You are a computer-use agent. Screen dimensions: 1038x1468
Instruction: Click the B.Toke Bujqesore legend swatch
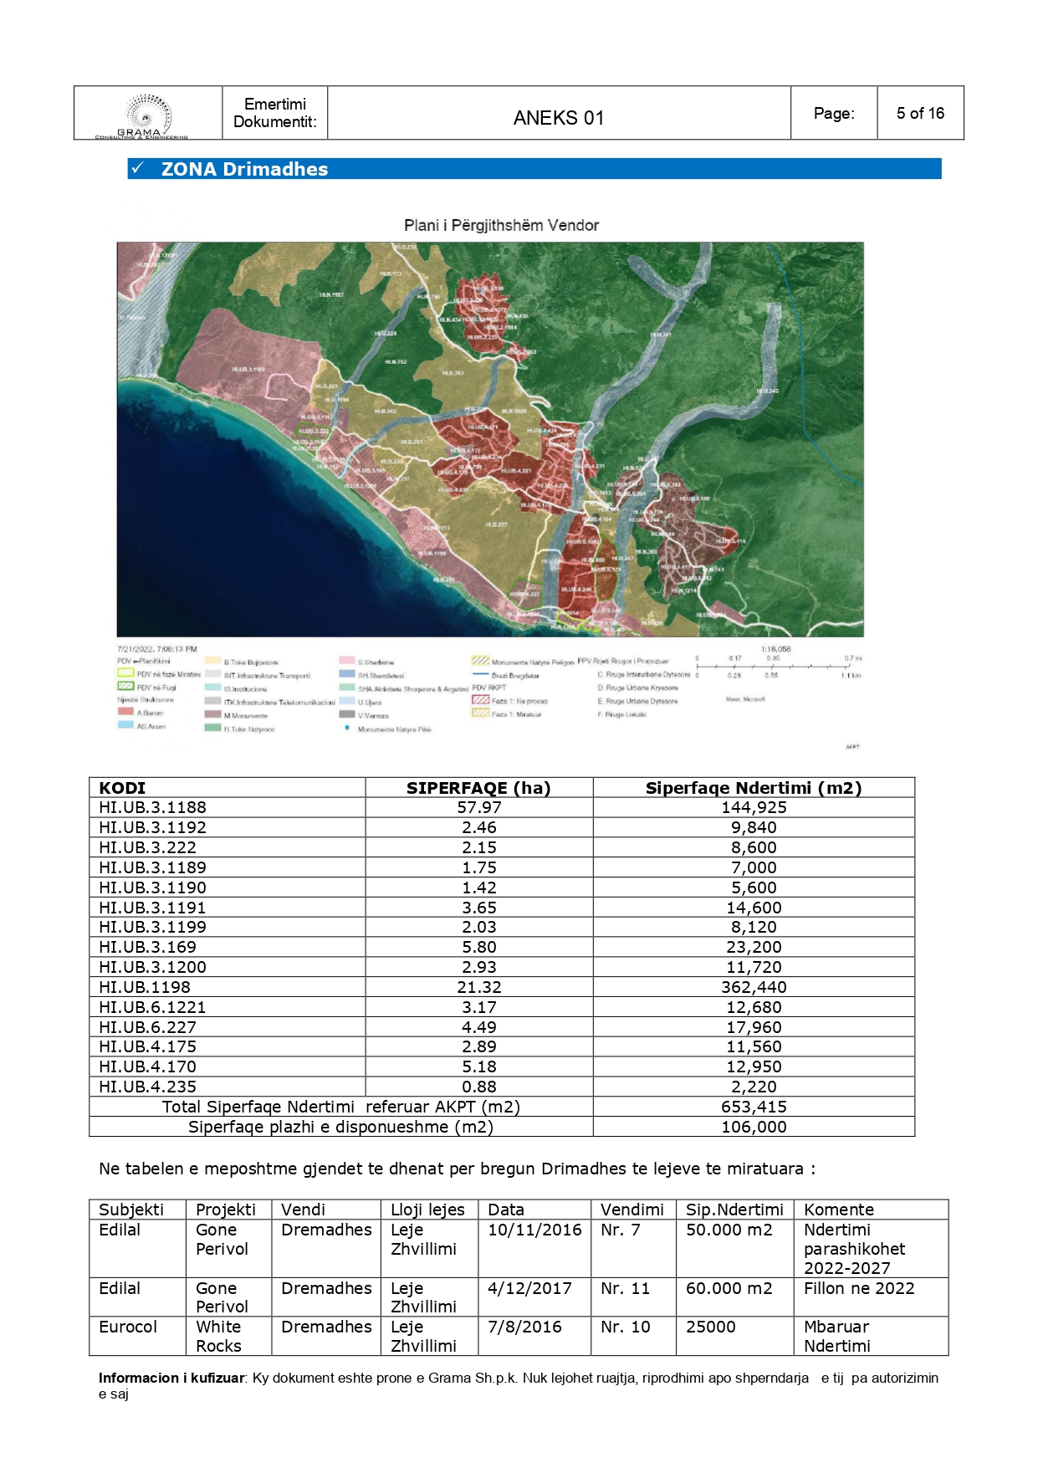[212, 661]
